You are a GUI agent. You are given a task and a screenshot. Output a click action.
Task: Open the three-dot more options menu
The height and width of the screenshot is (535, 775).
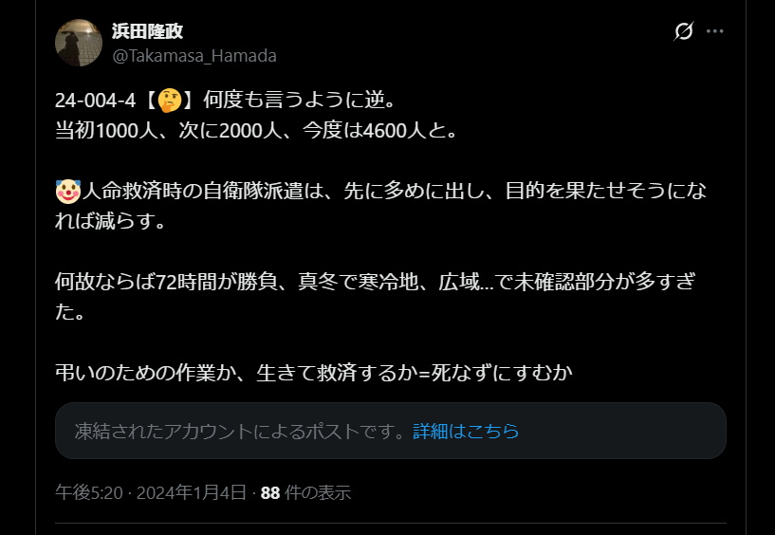click(714, 31)
